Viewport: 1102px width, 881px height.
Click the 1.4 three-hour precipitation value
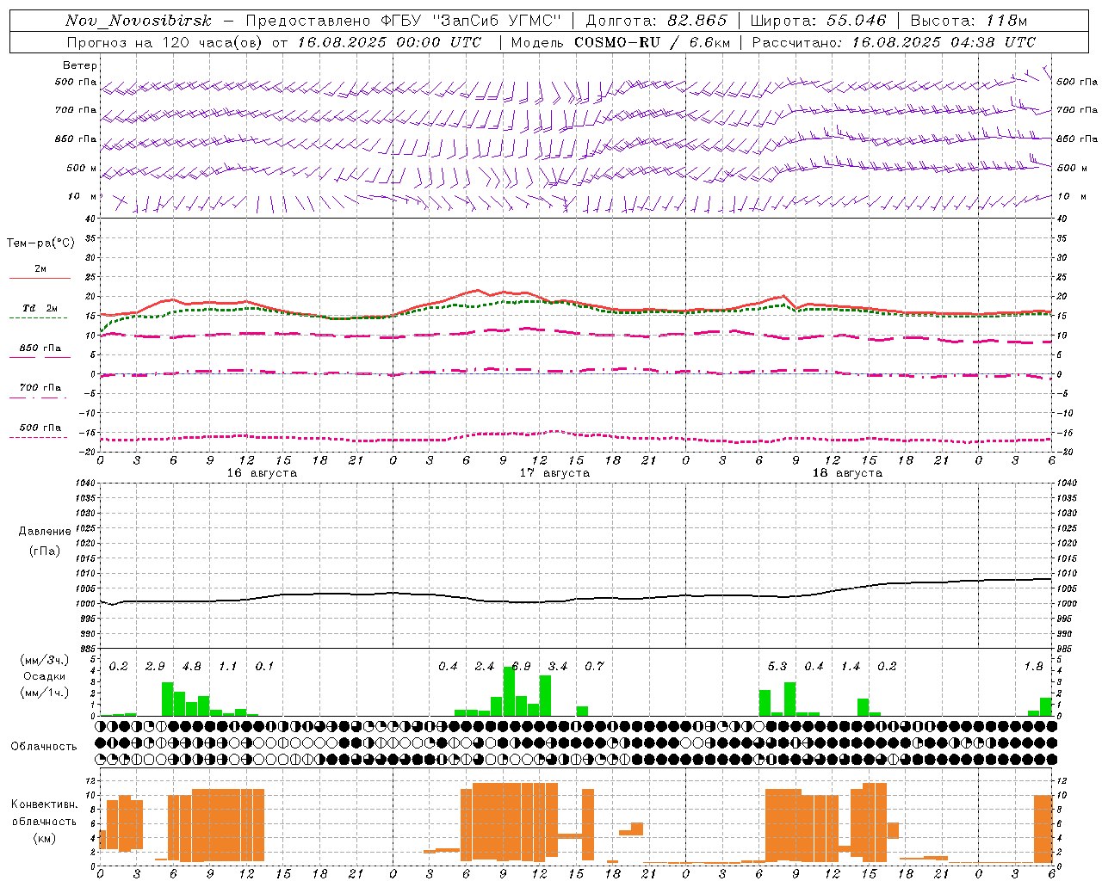[x=850, y=666]
